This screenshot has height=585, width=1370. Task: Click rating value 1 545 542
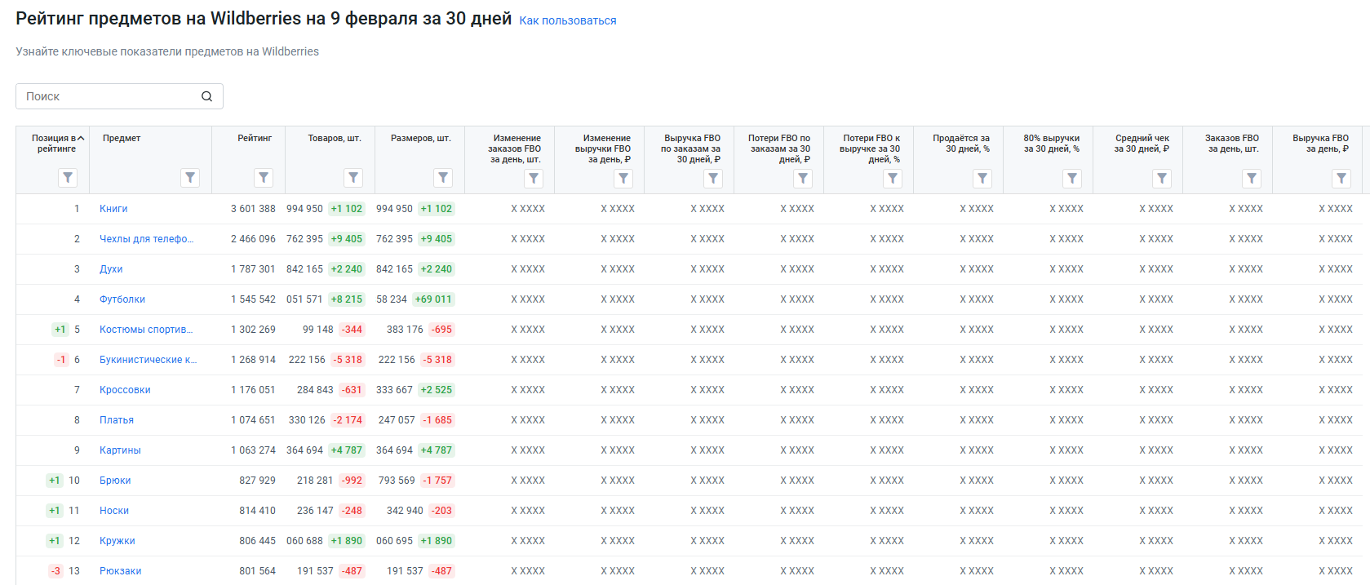(253, 299)
